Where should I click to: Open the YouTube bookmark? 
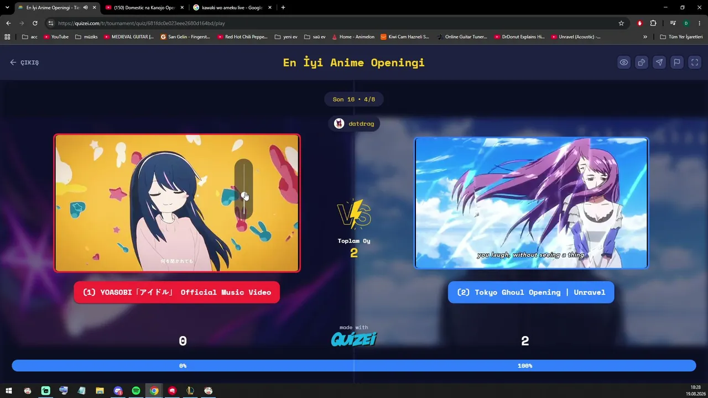(55, 37)
